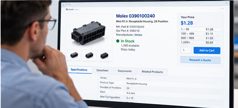This screenshot has height=108, width=238.
Task: Click the Molex 0390100240 product title
Action: [135, 16]
